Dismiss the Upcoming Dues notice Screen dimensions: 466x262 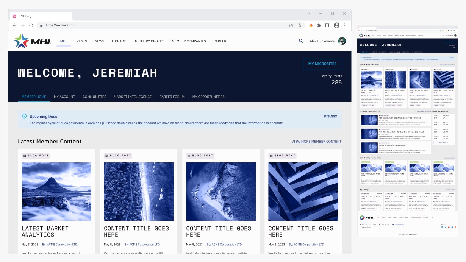pos(330,116)
